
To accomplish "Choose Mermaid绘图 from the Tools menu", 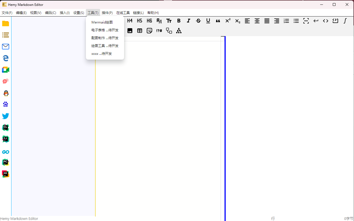I will click(x=102, y=22).
